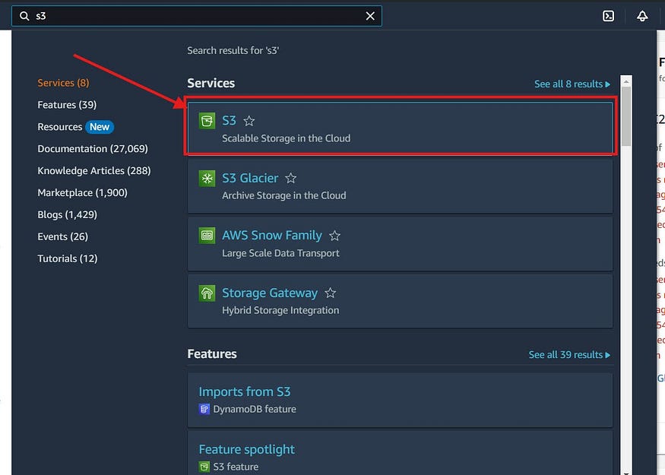Click the scrollbar up arrow
665x475 pixels.
coord(626,81)
